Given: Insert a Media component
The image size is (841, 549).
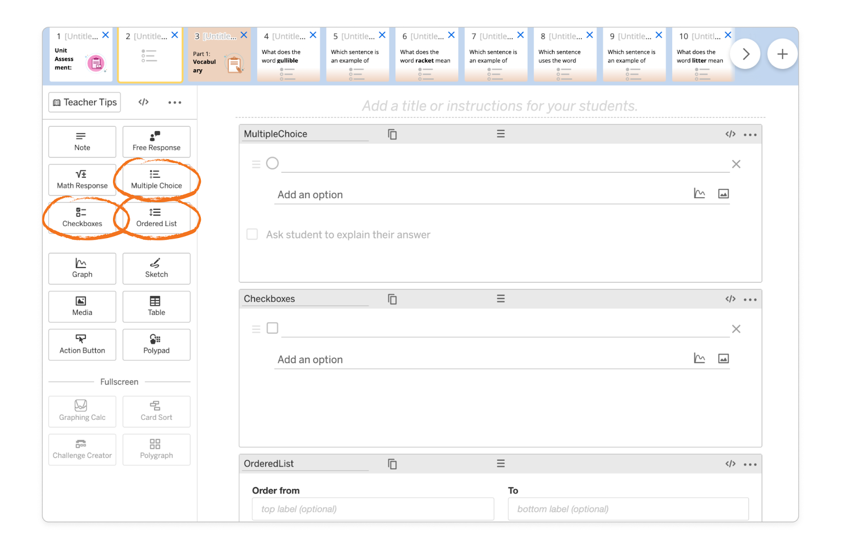Looking at the screenshot, I should coord(81,306).
